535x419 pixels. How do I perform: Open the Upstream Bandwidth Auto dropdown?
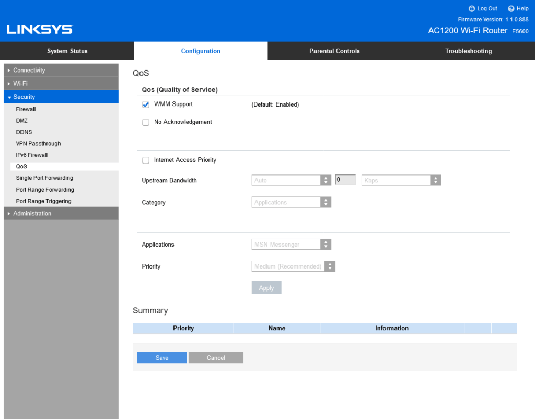click(292, 180)
